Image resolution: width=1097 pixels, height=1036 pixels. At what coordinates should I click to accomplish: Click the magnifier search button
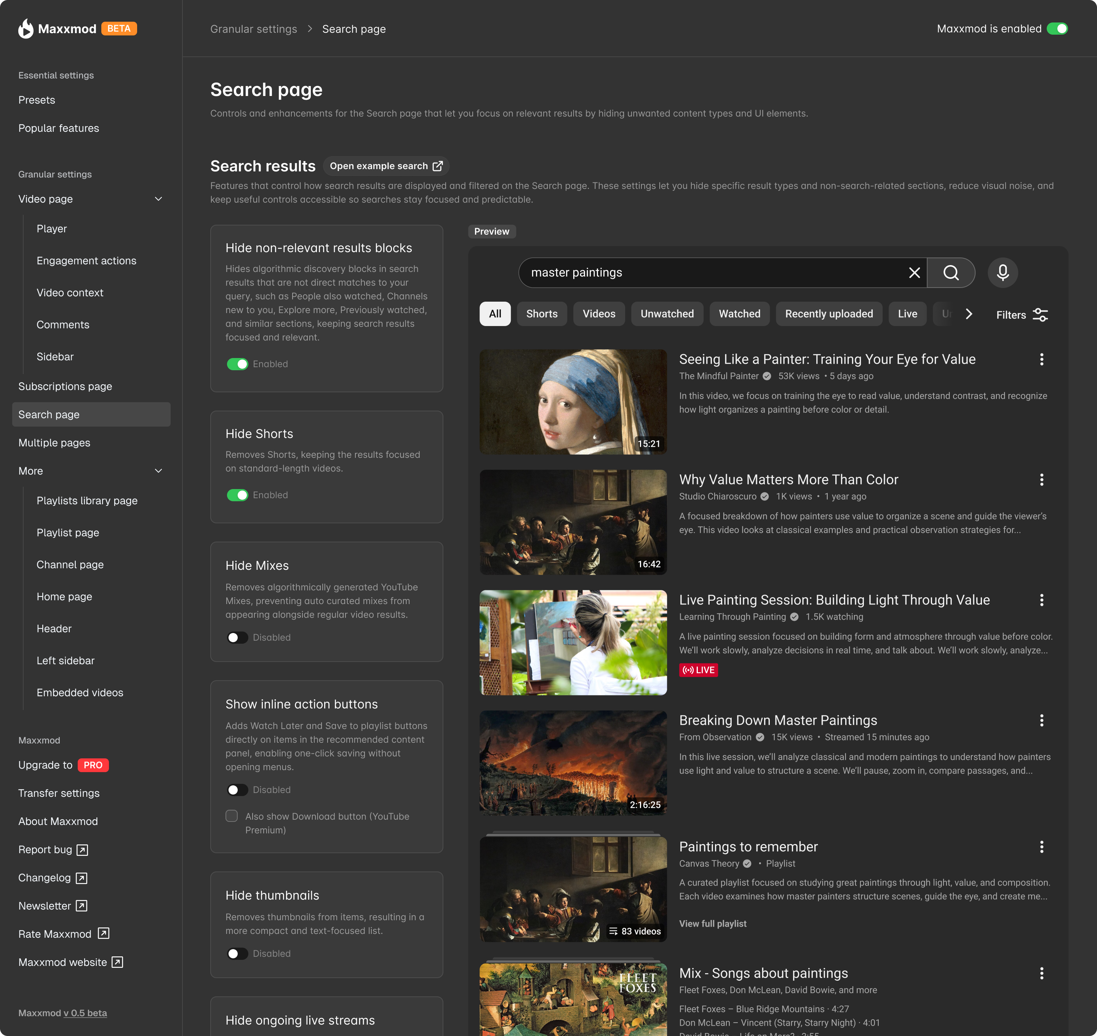(x=951, y=272)
